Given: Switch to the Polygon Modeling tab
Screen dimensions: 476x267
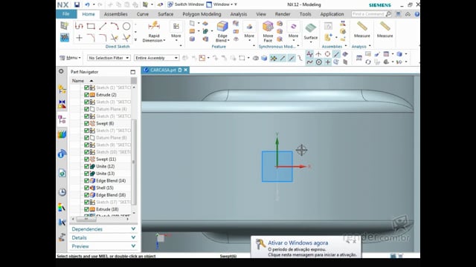Looking at the screenshot, I should pos(202,14).
